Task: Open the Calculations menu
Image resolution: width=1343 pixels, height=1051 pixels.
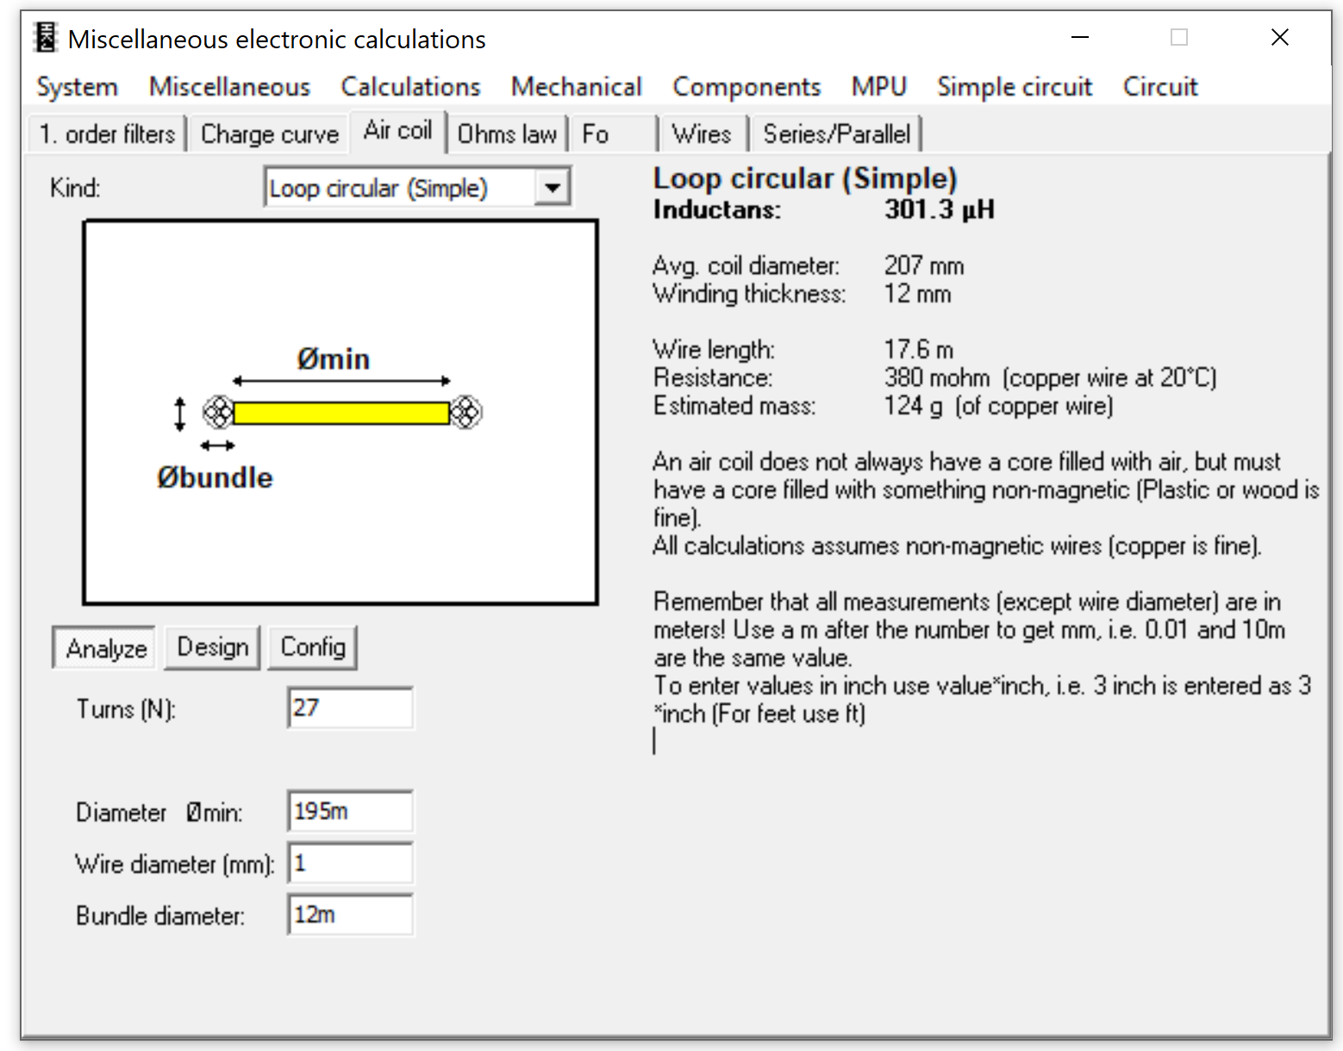Action: pyautogui.click(x=410, y=87)
